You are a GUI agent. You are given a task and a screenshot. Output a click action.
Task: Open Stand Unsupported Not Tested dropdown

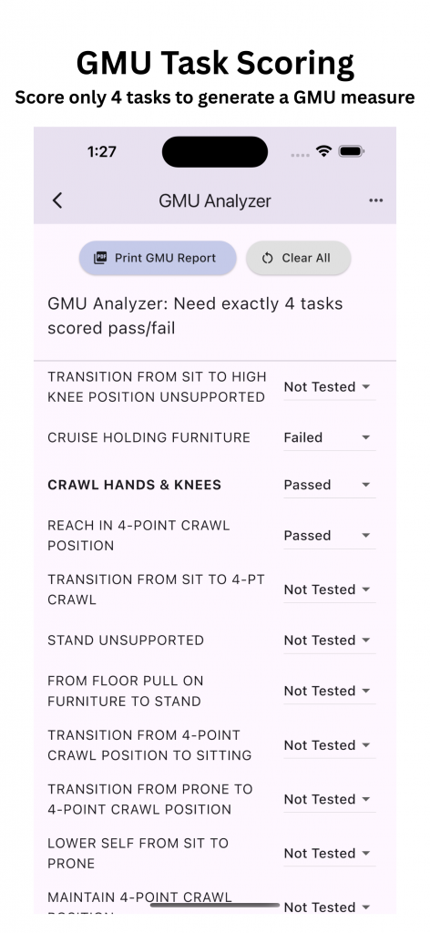(329, 641)
